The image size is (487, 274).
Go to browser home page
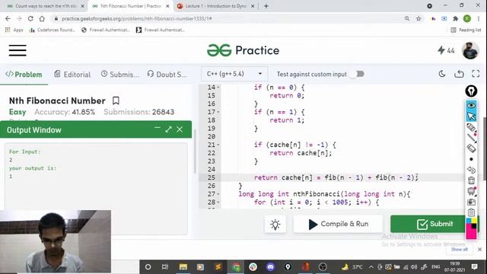pos(42,18)
